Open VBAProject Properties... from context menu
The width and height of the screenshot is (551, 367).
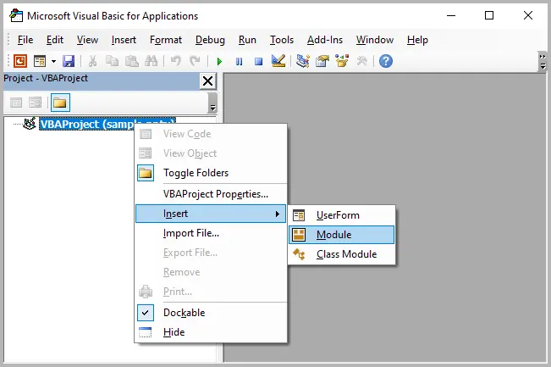click(x=211, y=194)
